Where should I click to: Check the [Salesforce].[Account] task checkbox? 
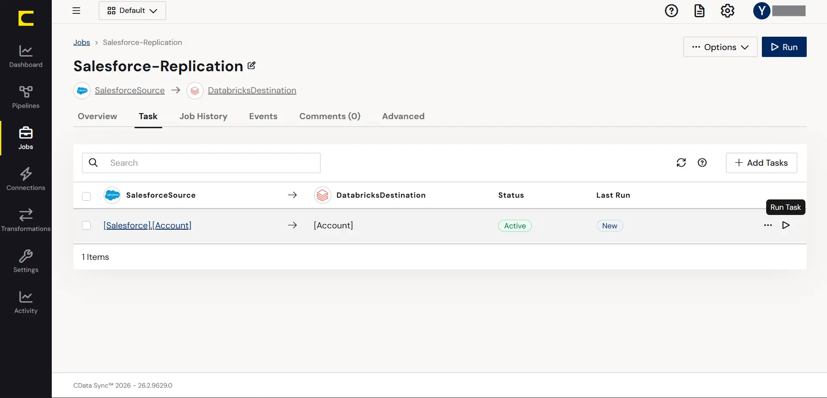tap(86, 225)
